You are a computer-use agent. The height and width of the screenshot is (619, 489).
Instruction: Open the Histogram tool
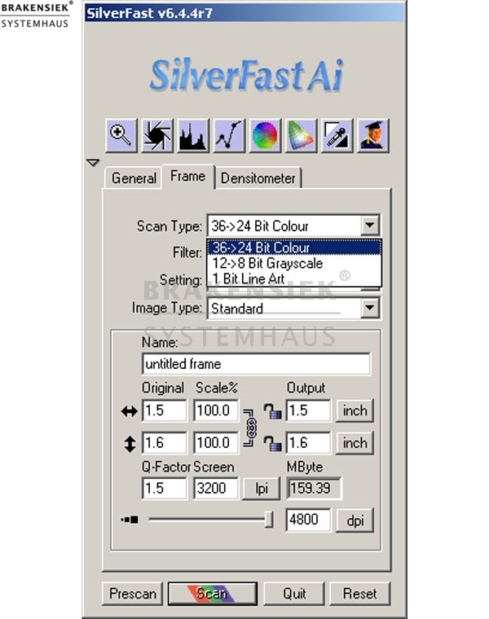(x=193, y=135)
